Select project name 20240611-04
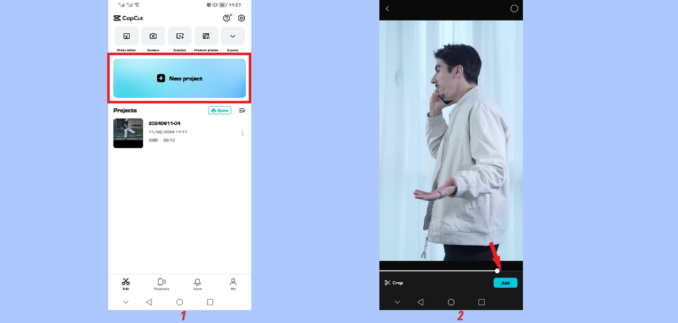Image resolution: width=678 pixels, height=323 pixels. (x=164, y=123)
